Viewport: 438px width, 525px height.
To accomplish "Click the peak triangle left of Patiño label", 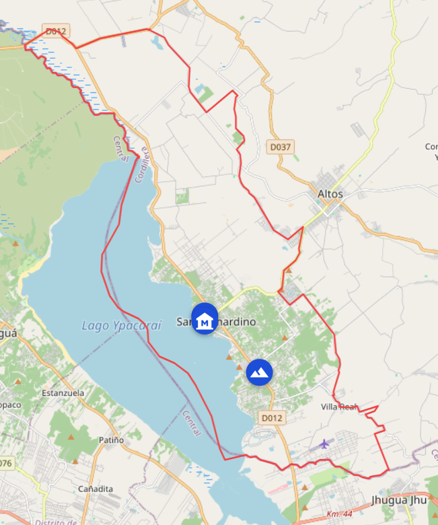I will (x=71, y=437).
